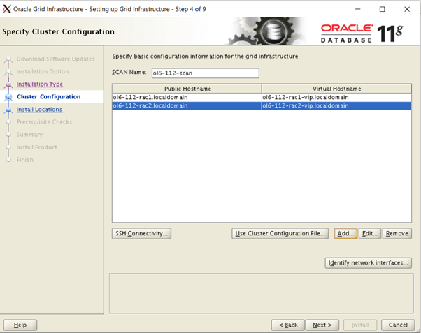The width and height of the screenshot is (421, 333).
Task: Click the Installation Type step link
Action: (39, 84)
